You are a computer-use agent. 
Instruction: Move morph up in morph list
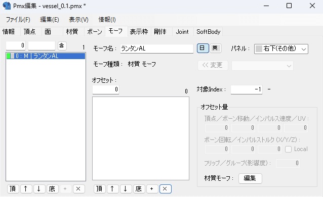(25, 189)
